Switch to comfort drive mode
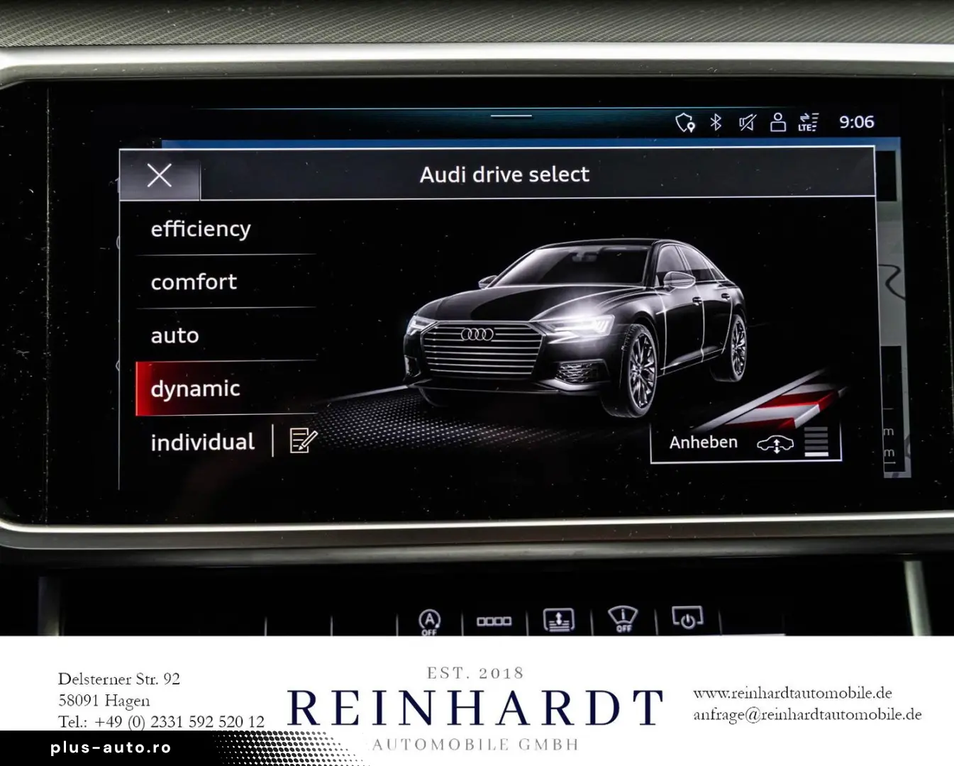This screenshot has height=766, width=954. (x=194, y=282)
